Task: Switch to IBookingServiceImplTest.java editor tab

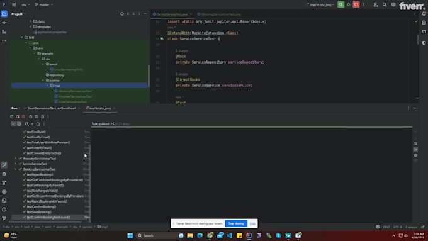Action: click(219, 14)
